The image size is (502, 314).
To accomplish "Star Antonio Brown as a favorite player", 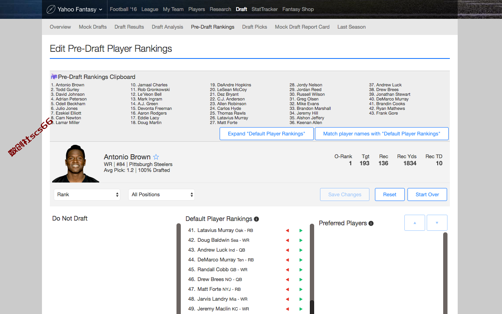I will tap(156, 157).
